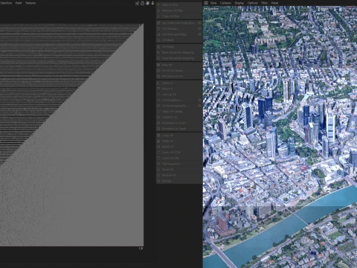The width and height of the screenshot is (357, 268).
Task: Click Fit UV to Canvas
Action: (x=179, y=71)
